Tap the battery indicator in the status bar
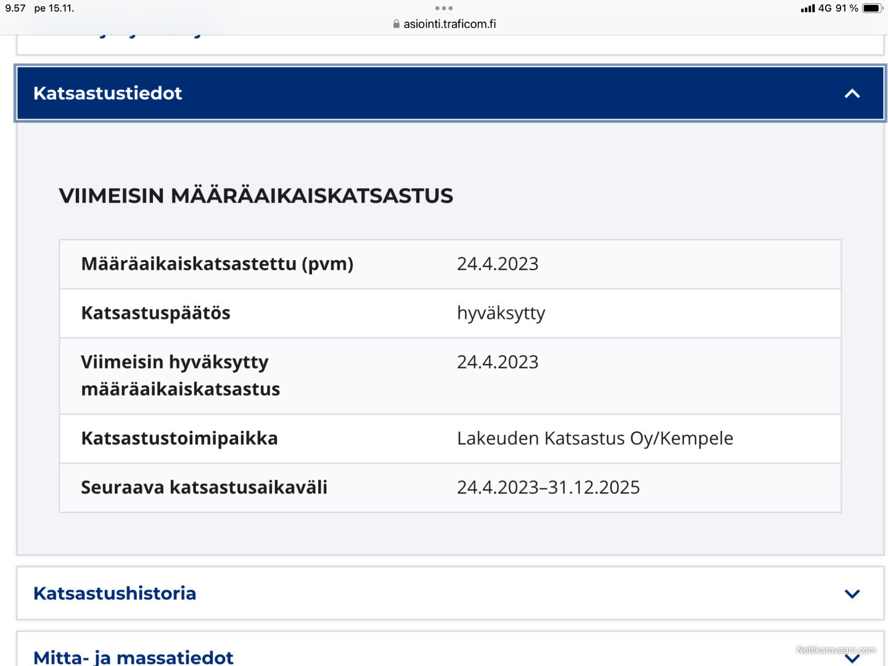Viewport: 888px width, 666px height. pyautogui.click(x=871, y=9)
